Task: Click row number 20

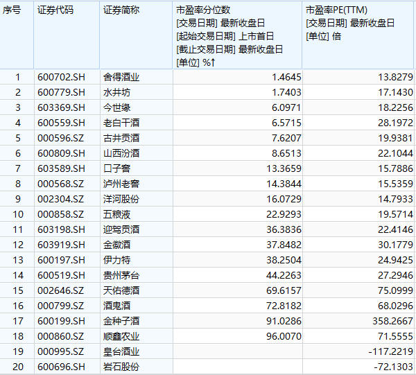Action: click(x=18, y=367)
